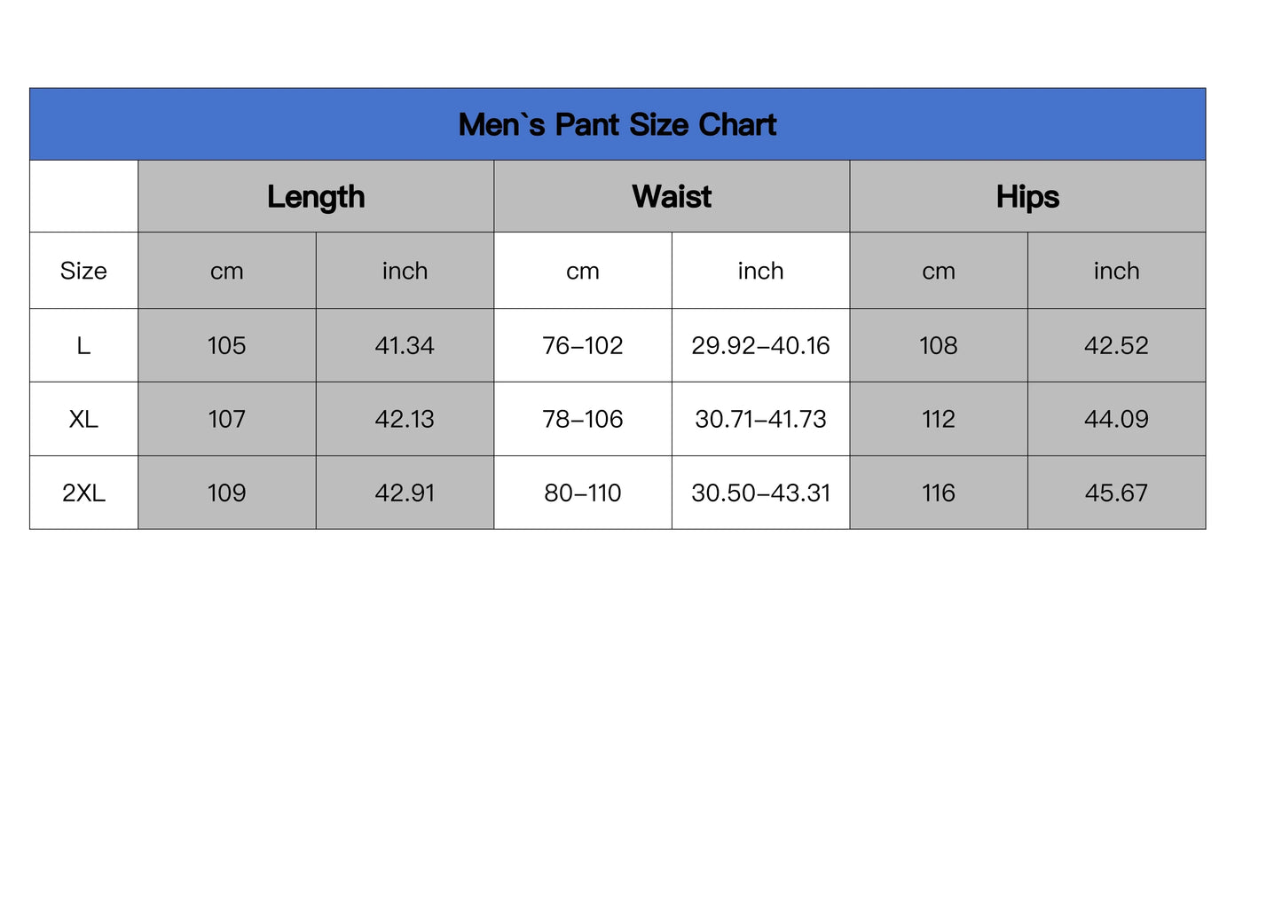Viewport: 1282px width, 907px height.
Task: Select the 45.67 hips inch value
Action: click(x=1116, y=493)
